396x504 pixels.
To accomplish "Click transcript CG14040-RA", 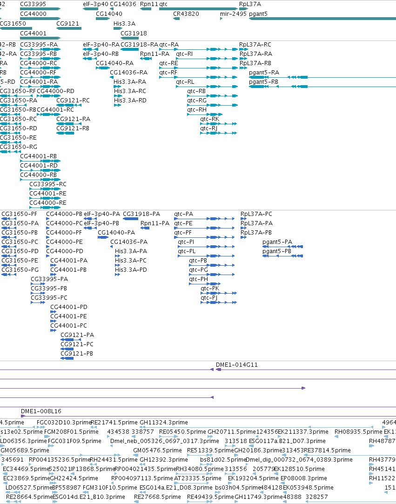I will pyautogui.click(x=115, y=63).
